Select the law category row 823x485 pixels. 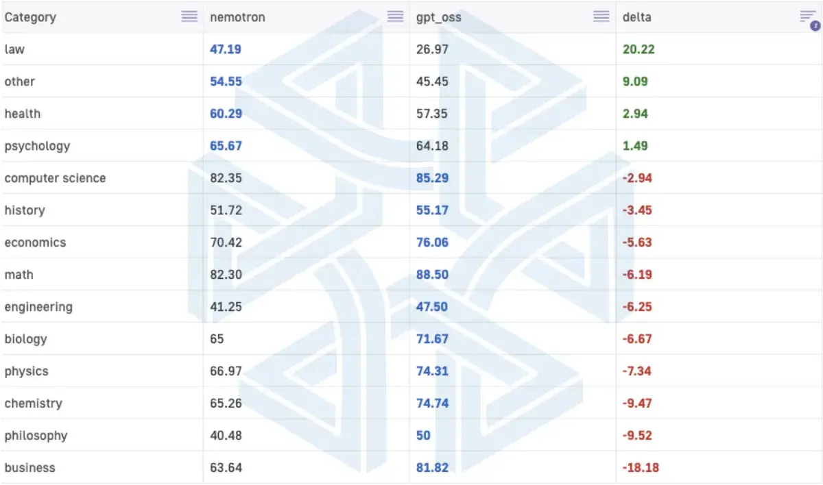[x=14, y=49]
